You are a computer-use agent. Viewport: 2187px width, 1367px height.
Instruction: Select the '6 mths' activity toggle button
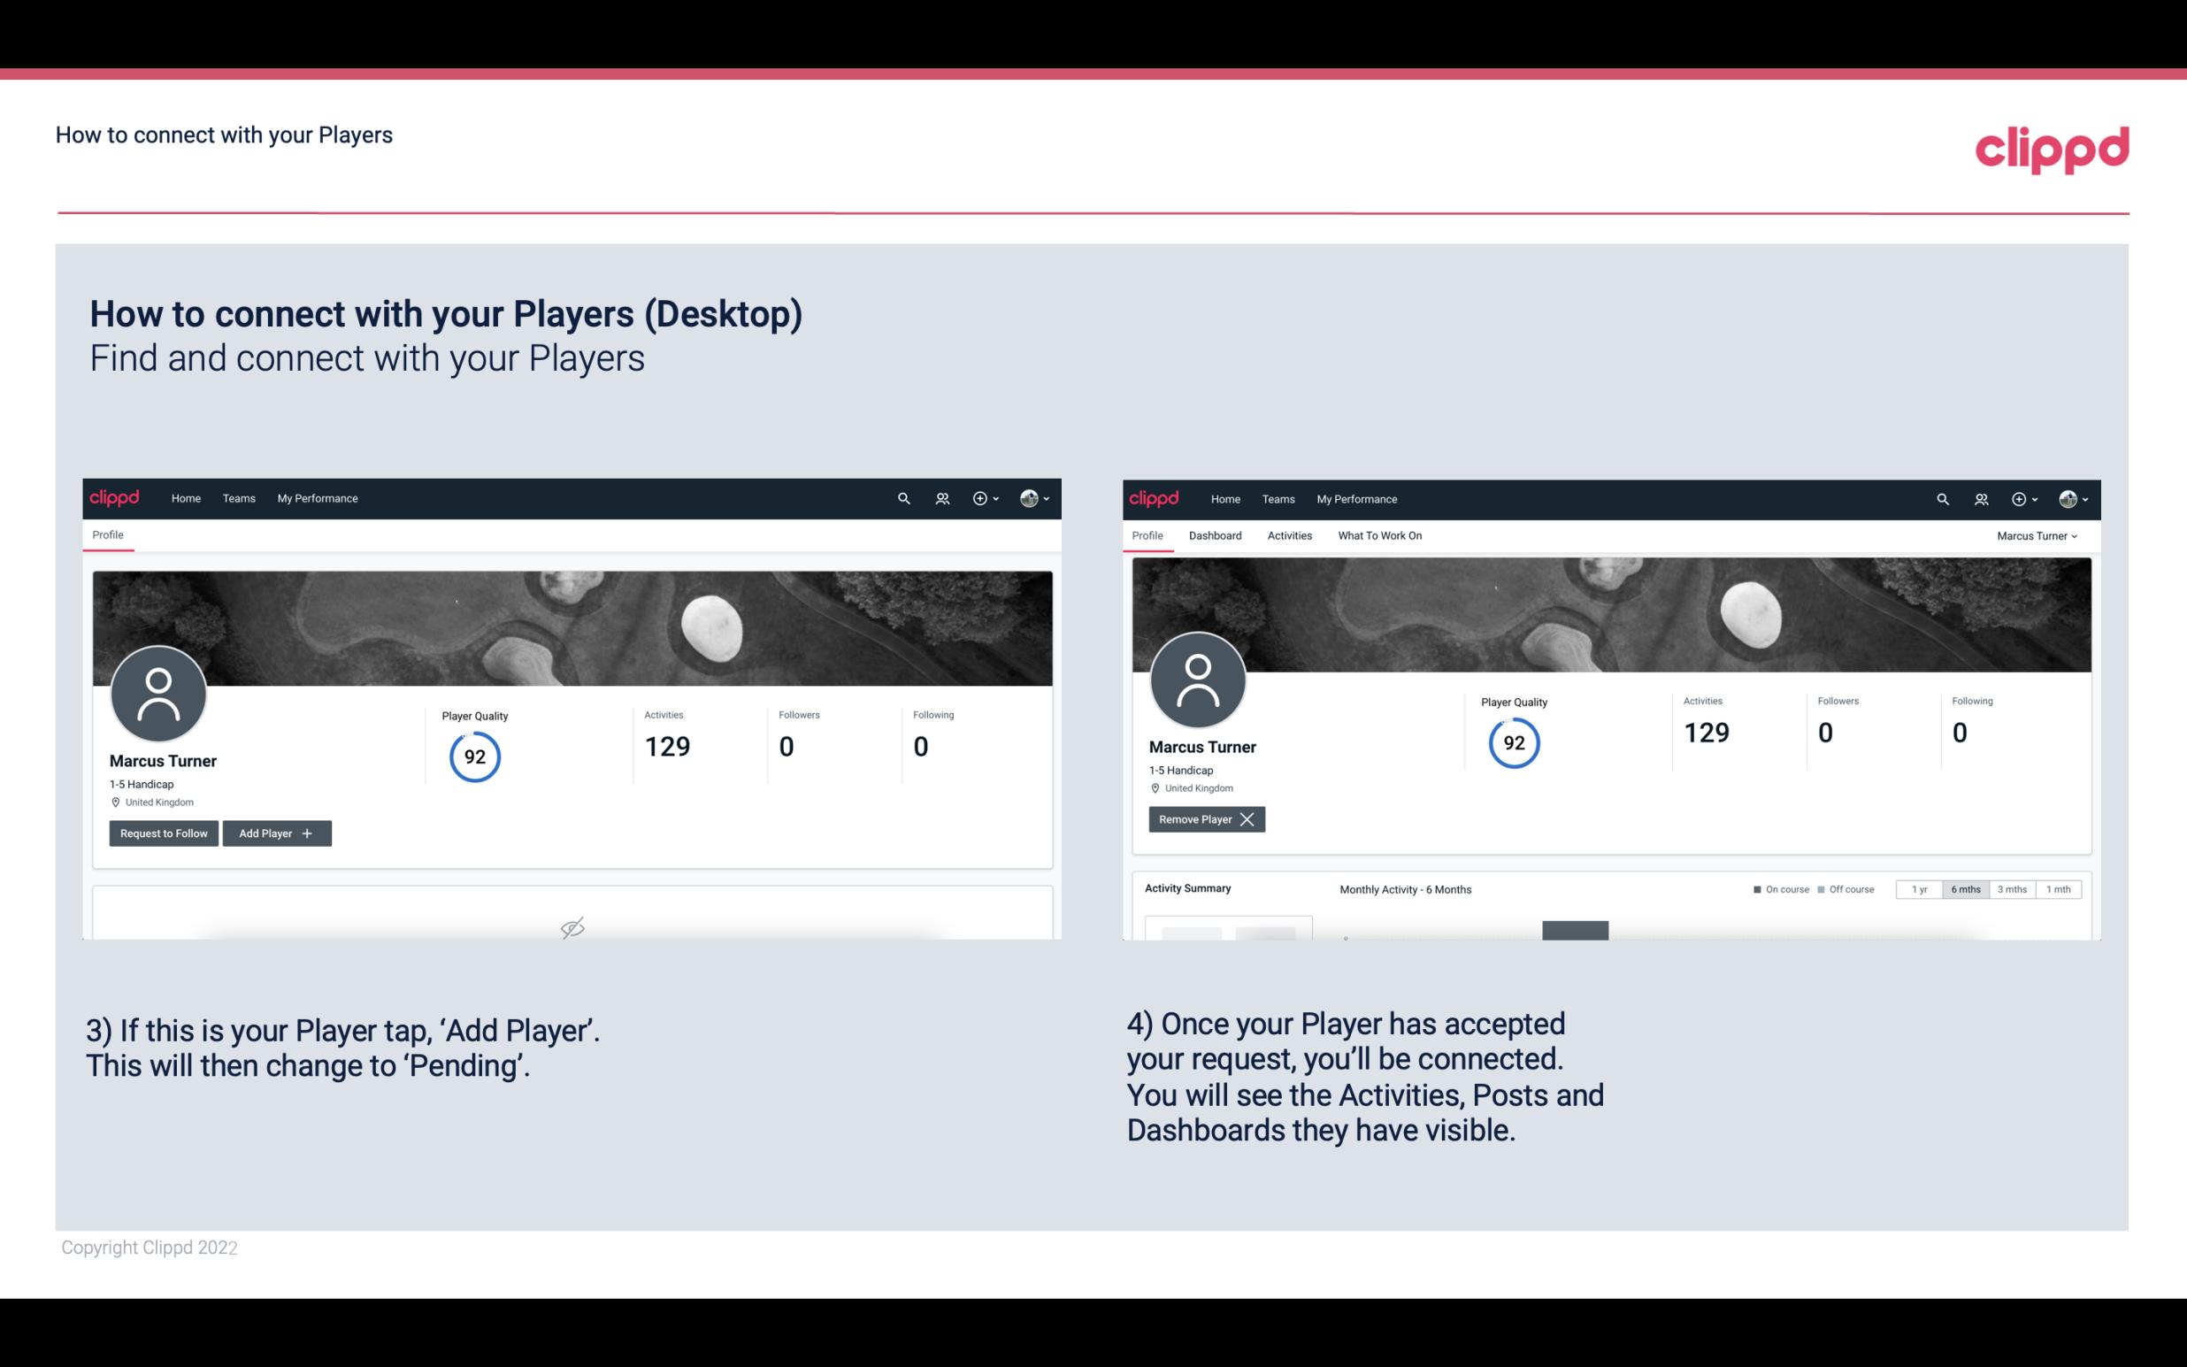[1963, 888]
